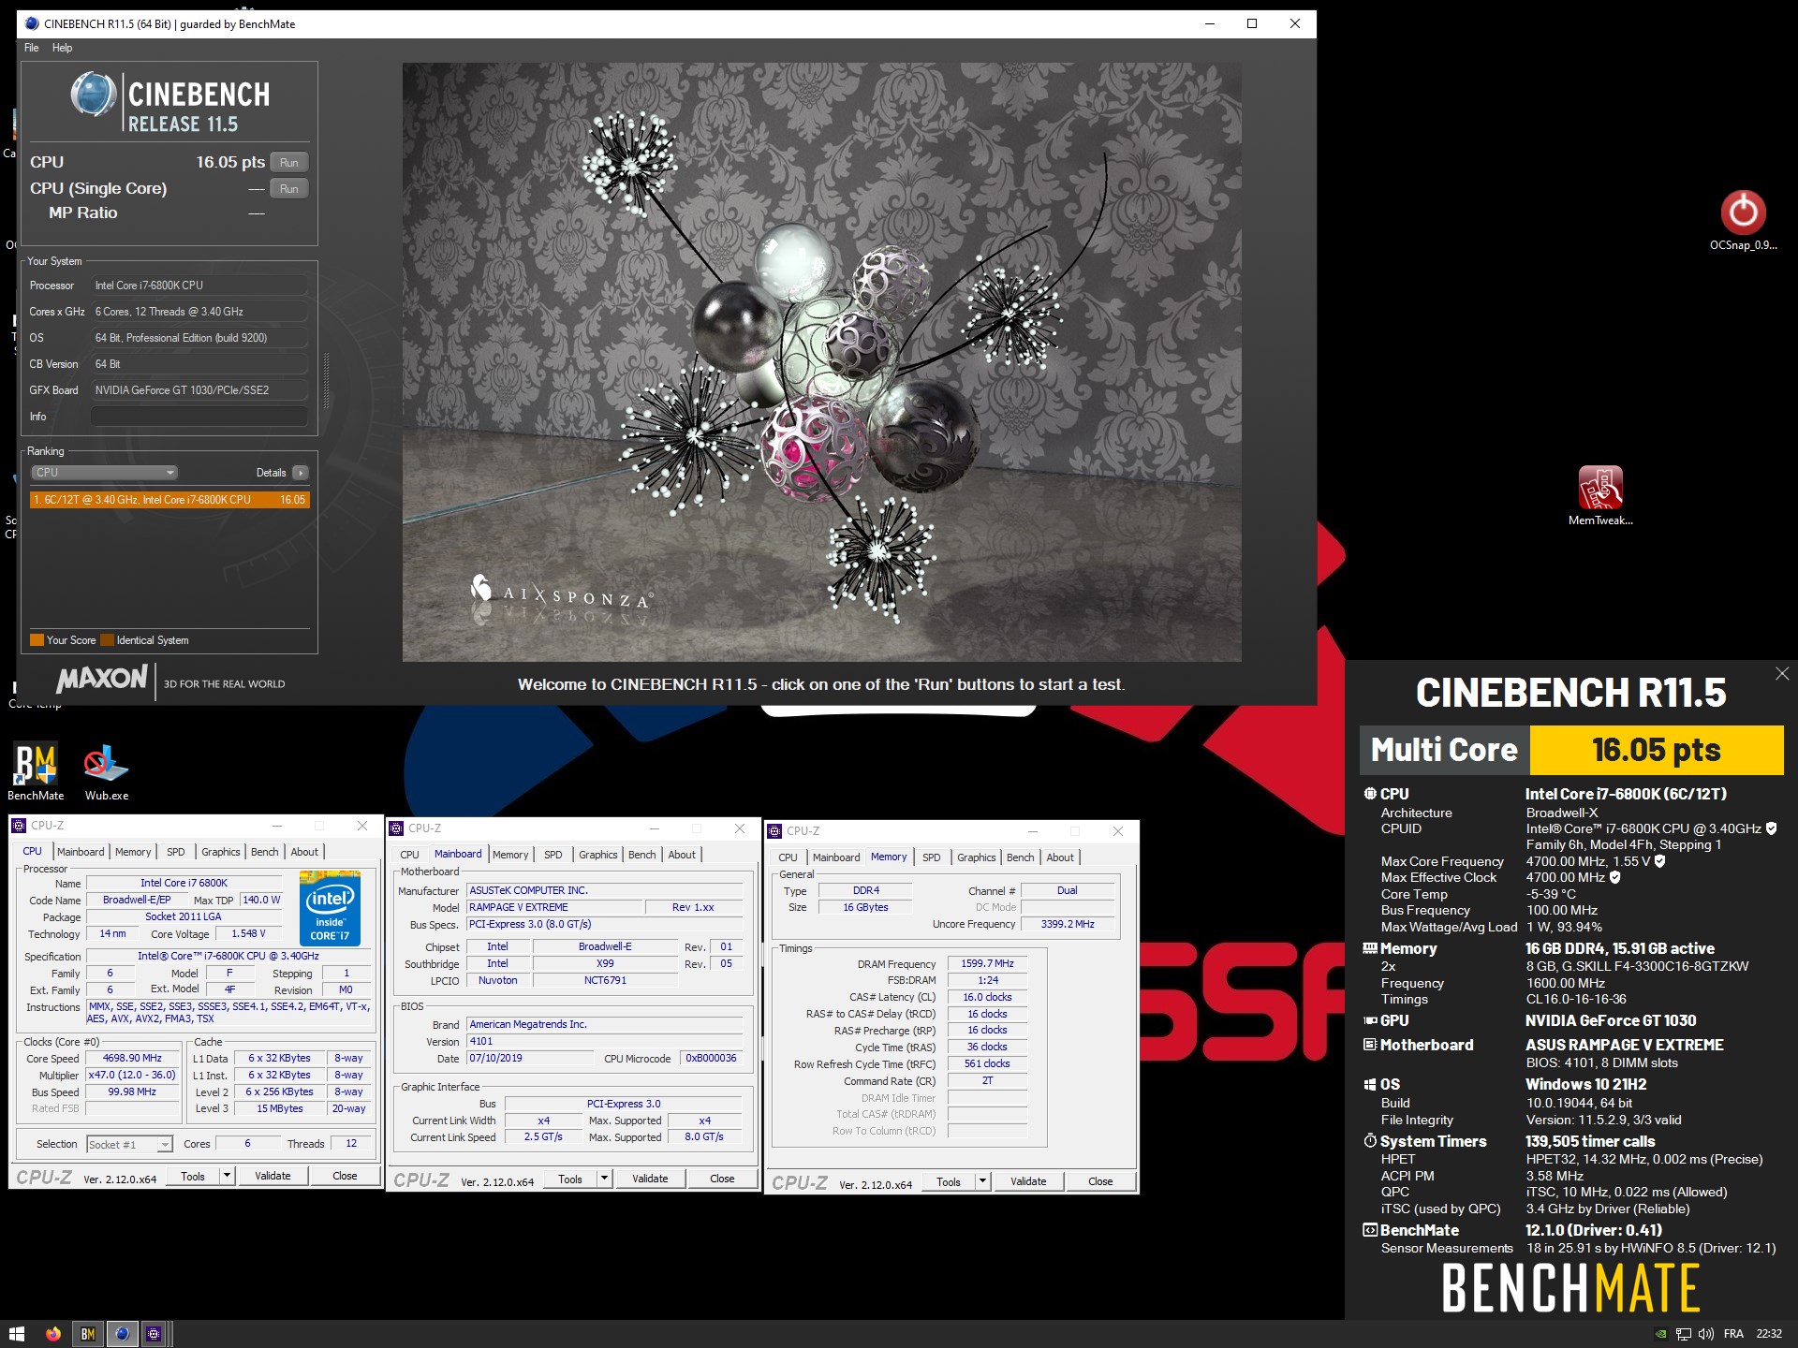Switch to Cinebench in the taskbar
Viewport: 1798px width, 1348px height.
click(122, 1334)
